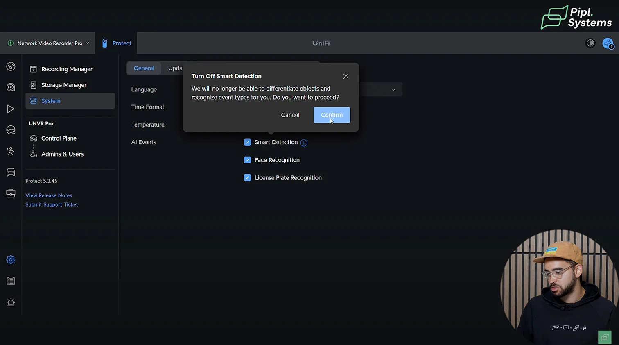Click the info icon beside Smart Detection
Image resolution: width=619 pixels, height=345 pixels.
(x=304, y=143)
